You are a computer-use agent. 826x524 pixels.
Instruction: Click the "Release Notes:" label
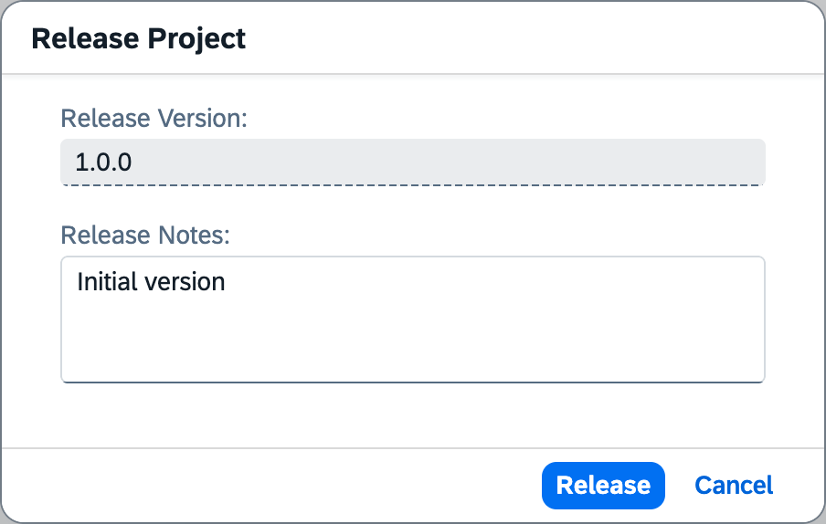[x=145, y=235]
